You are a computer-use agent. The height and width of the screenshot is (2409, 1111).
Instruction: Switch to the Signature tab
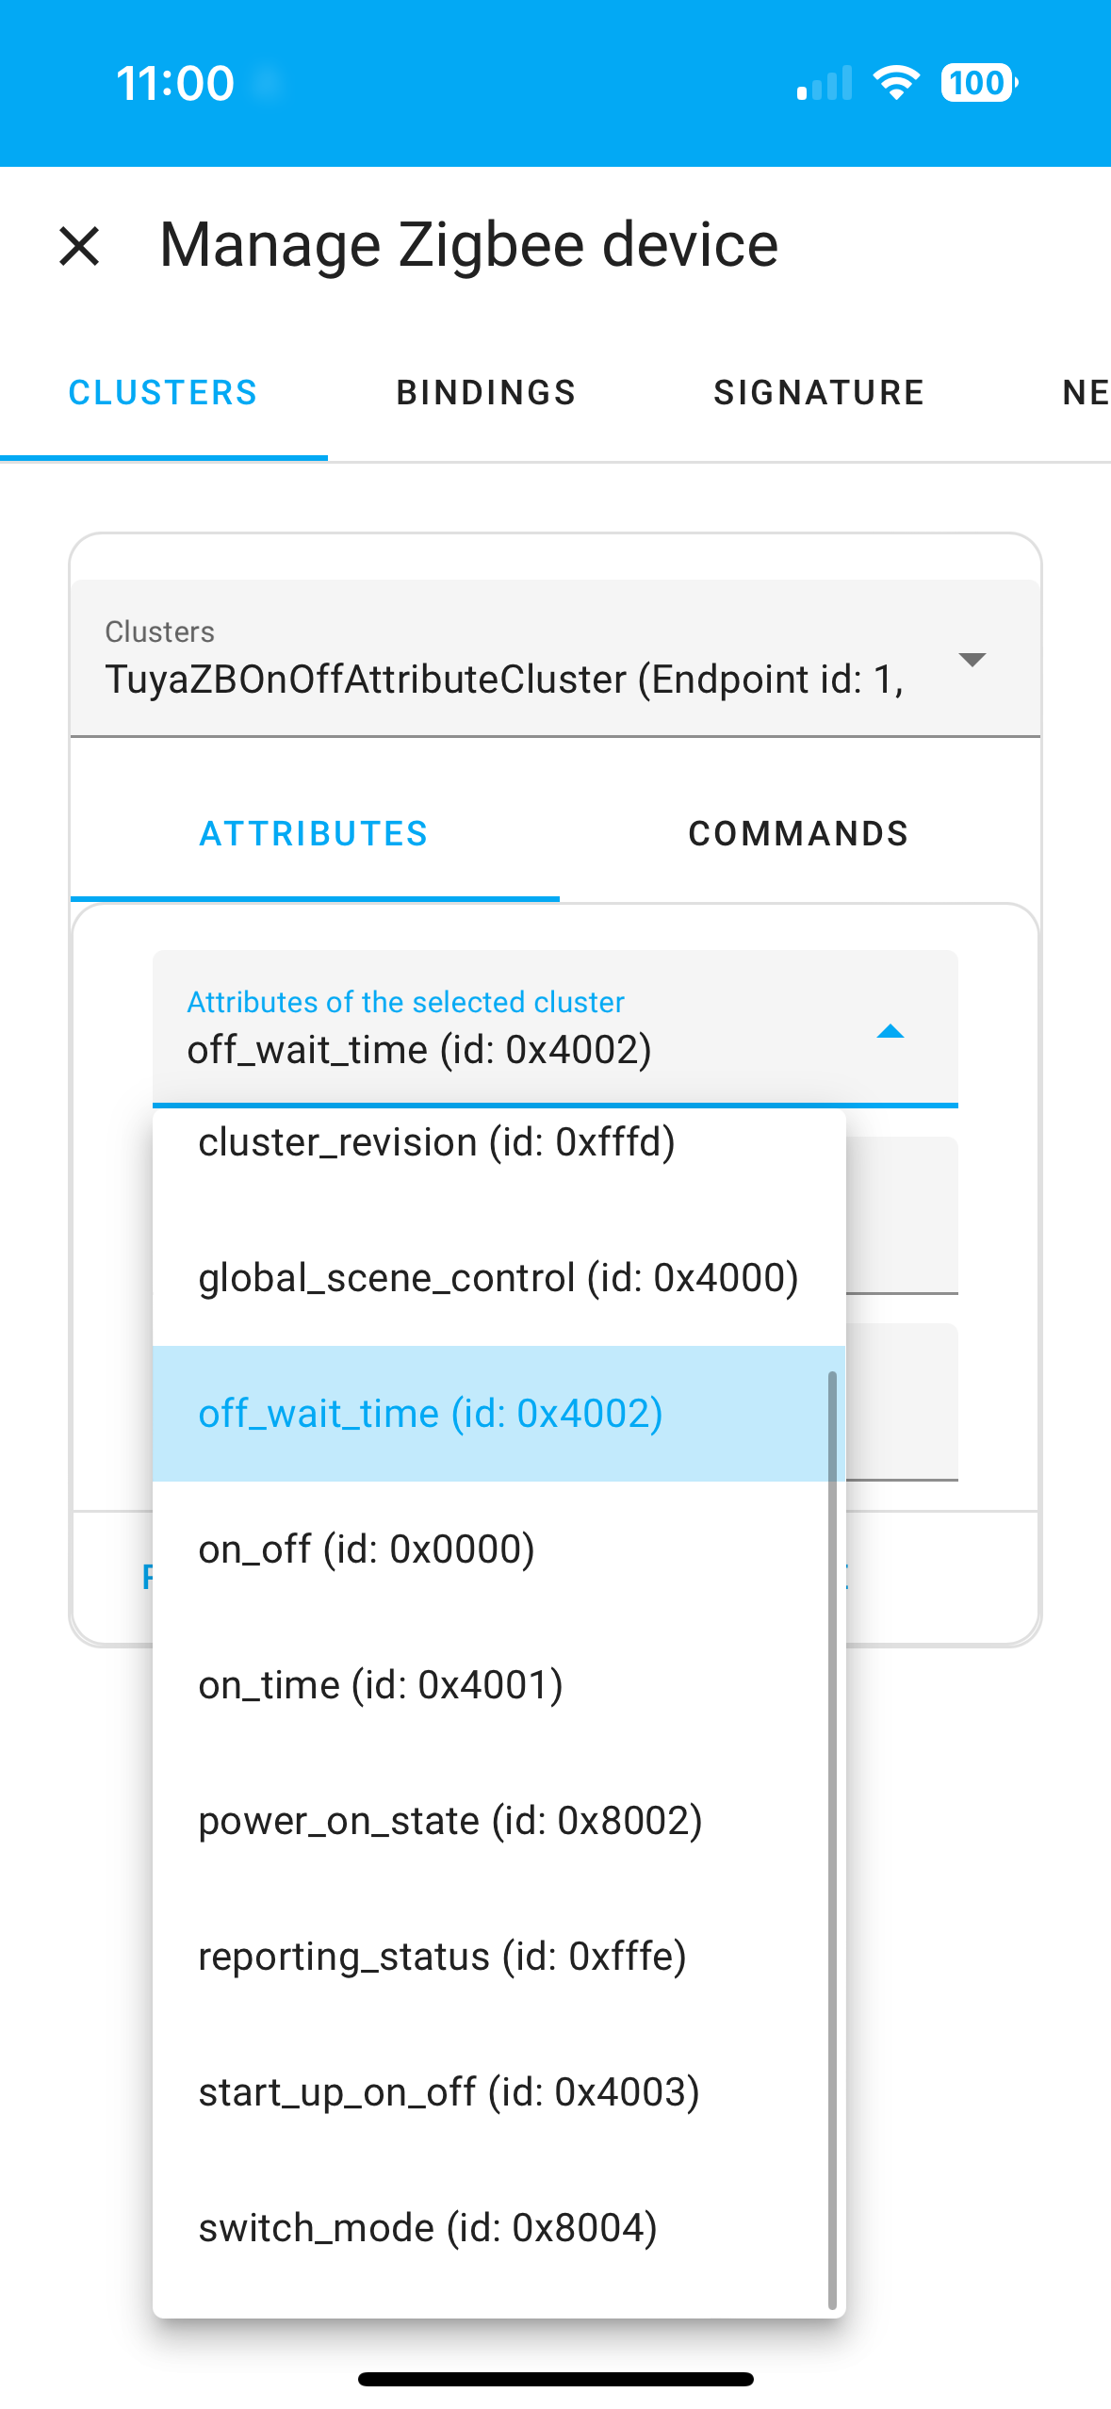click(818, 393)
